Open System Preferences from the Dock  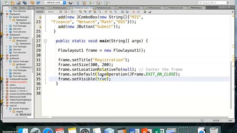85,130
